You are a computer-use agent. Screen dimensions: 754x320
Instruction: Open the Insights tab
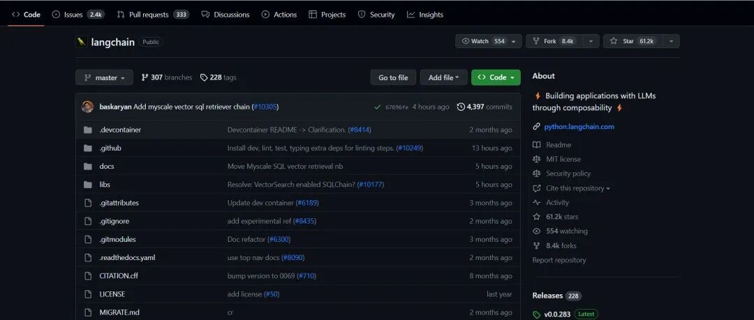pyautogui.click(x=424, y=15)
